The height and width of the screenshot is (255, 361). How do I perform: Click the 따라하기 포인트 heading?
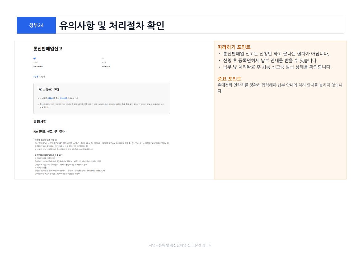[x=234, y=47]
